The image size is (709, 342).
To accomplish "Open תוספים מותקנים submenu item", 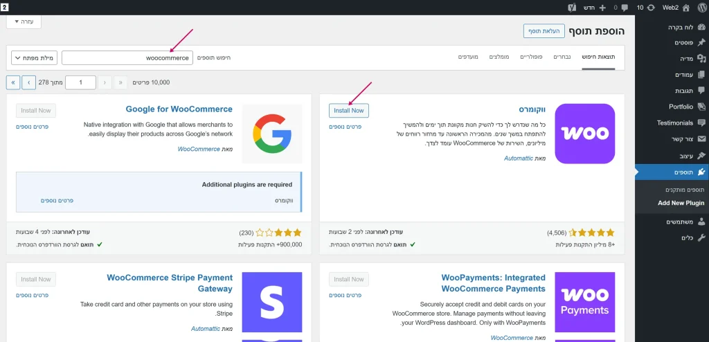I will pyautogui.click(x=685, y=190).
